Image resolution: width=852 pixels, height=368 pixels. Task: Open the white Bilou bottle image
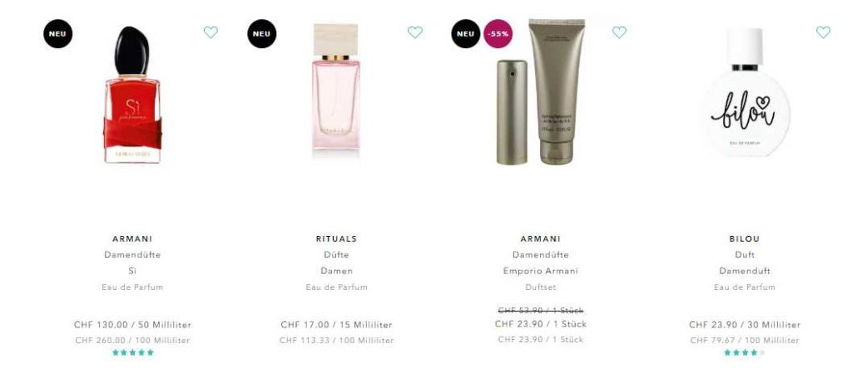pos(745,93)
